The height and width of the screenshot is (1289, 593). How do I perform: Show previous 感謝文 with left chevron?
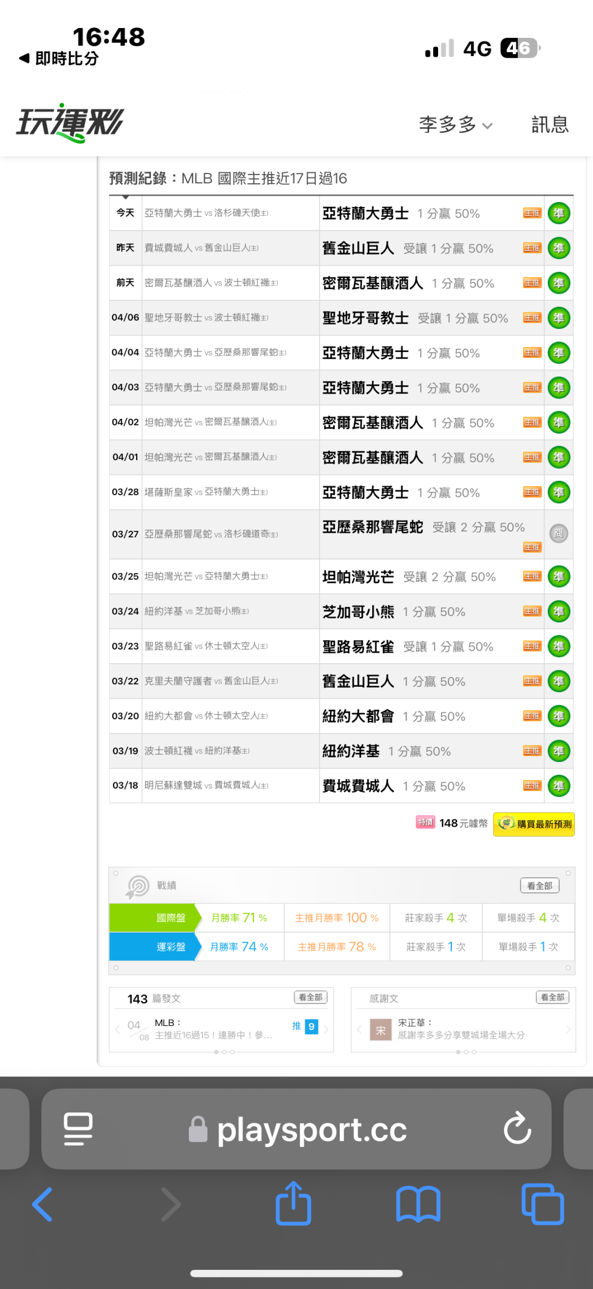(359, 1029)
